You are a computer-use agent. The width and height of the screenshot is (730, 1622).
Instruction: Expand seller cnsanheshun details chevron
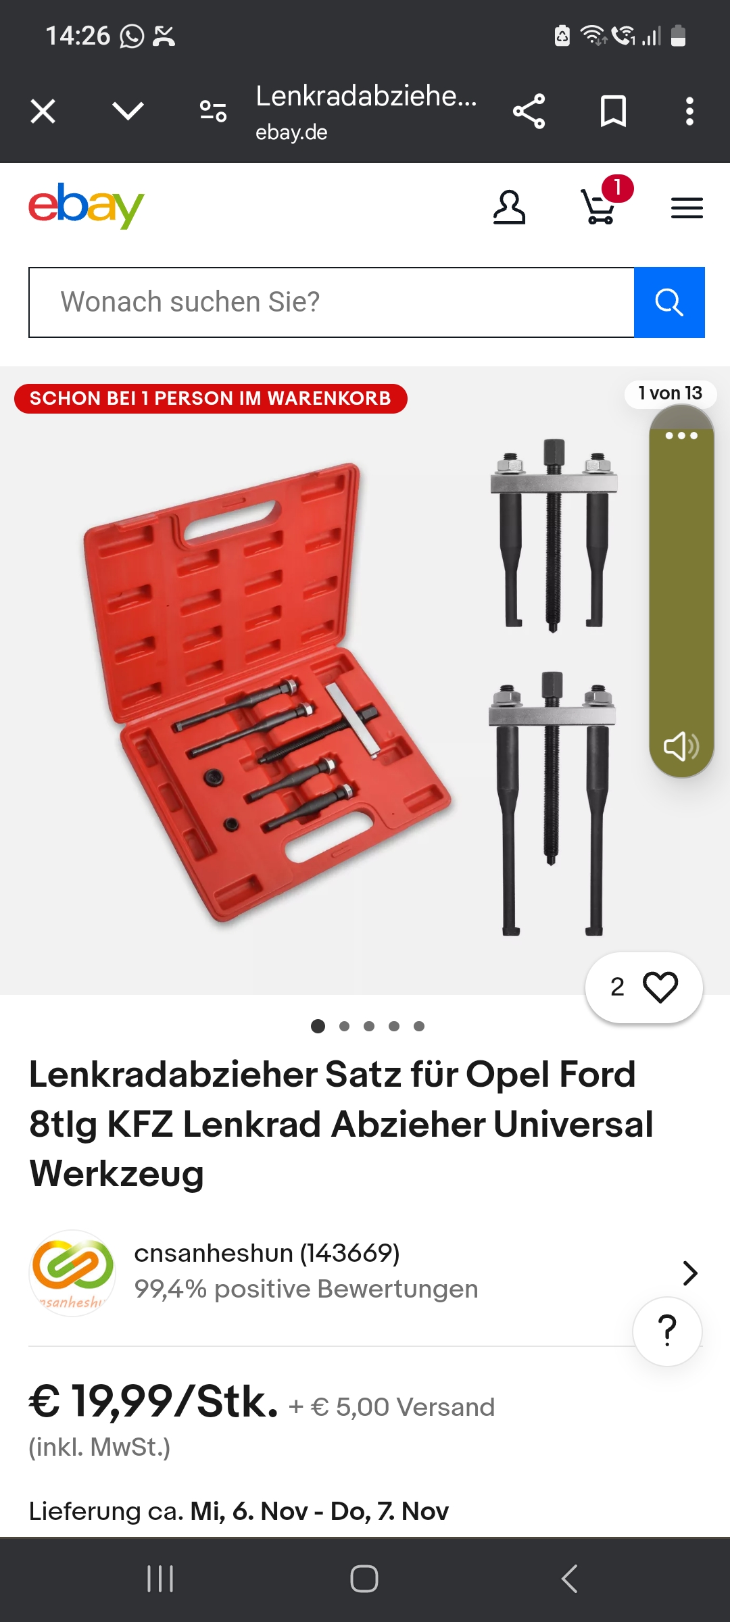point(689,1273)
